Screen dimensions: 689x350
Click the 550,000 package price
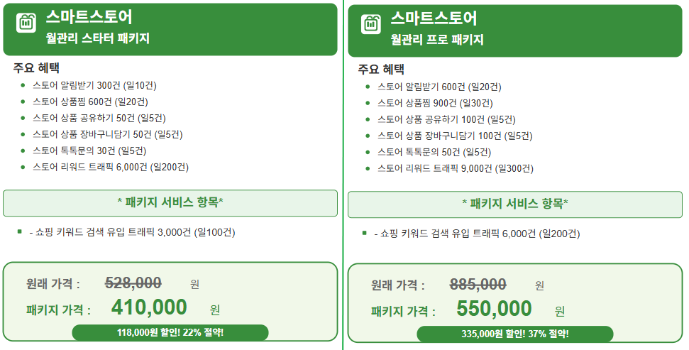click(x=494, y=308)
